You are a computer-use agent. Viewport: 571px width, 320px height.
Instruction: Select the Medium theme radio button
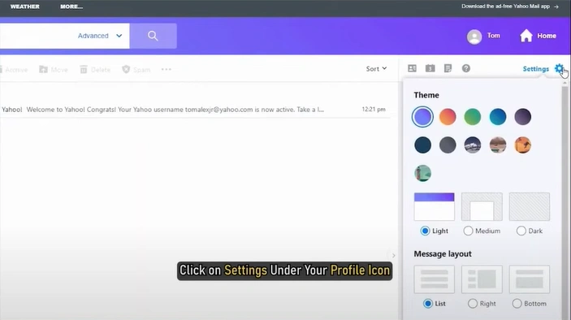pos(469,231)
